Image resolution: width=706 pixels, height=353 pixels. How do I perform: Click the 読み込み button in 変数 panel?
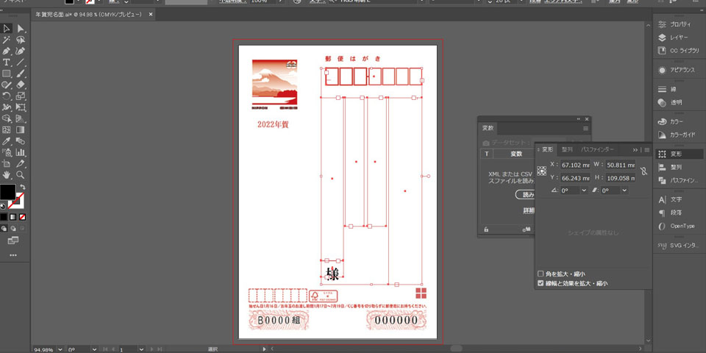525,195
